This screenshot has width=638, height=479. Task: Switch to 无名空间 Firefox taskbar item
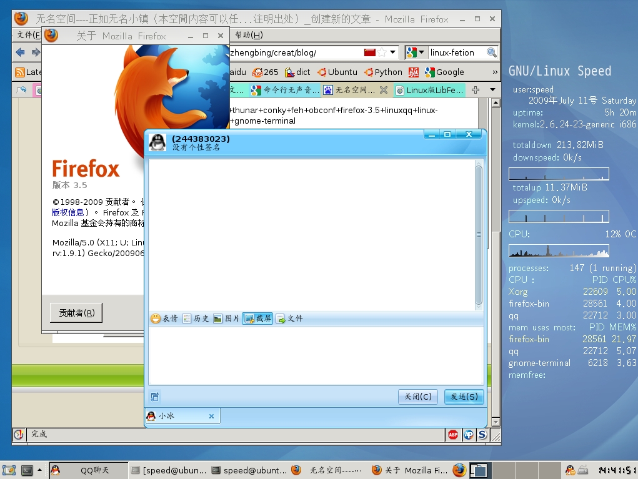pyautogui.click(x=327, y=470)
